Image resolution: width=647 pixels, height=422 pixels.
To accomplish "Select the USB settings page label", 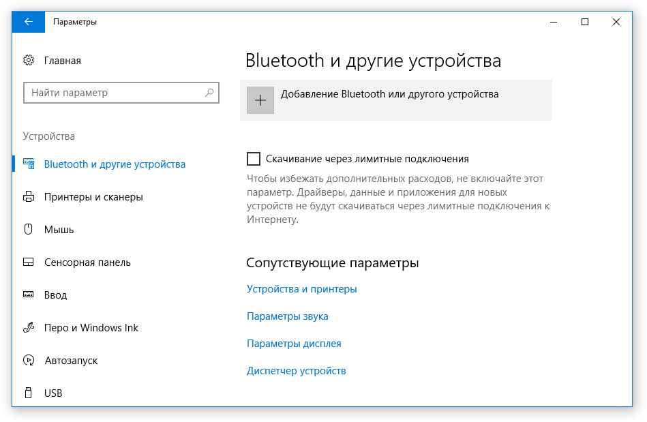I will tap(53, 393).
